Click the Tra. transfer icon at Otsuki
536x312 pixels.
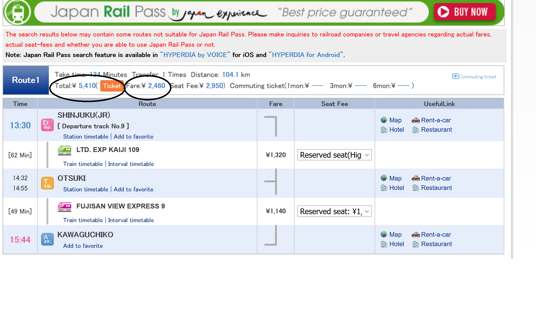(x=47, y=183)
